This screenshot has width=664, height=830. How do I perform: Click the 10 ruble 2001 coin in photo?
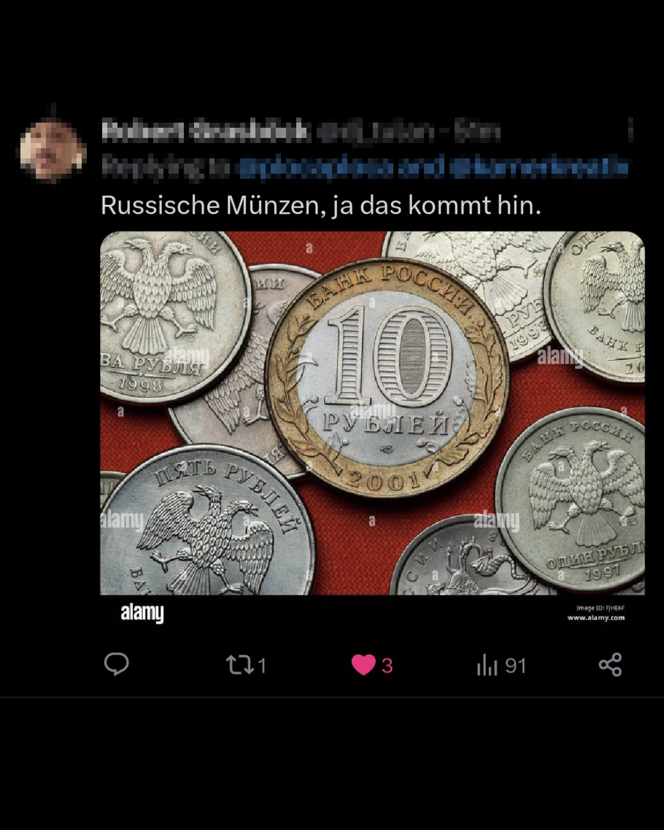(x=388, y=378)
